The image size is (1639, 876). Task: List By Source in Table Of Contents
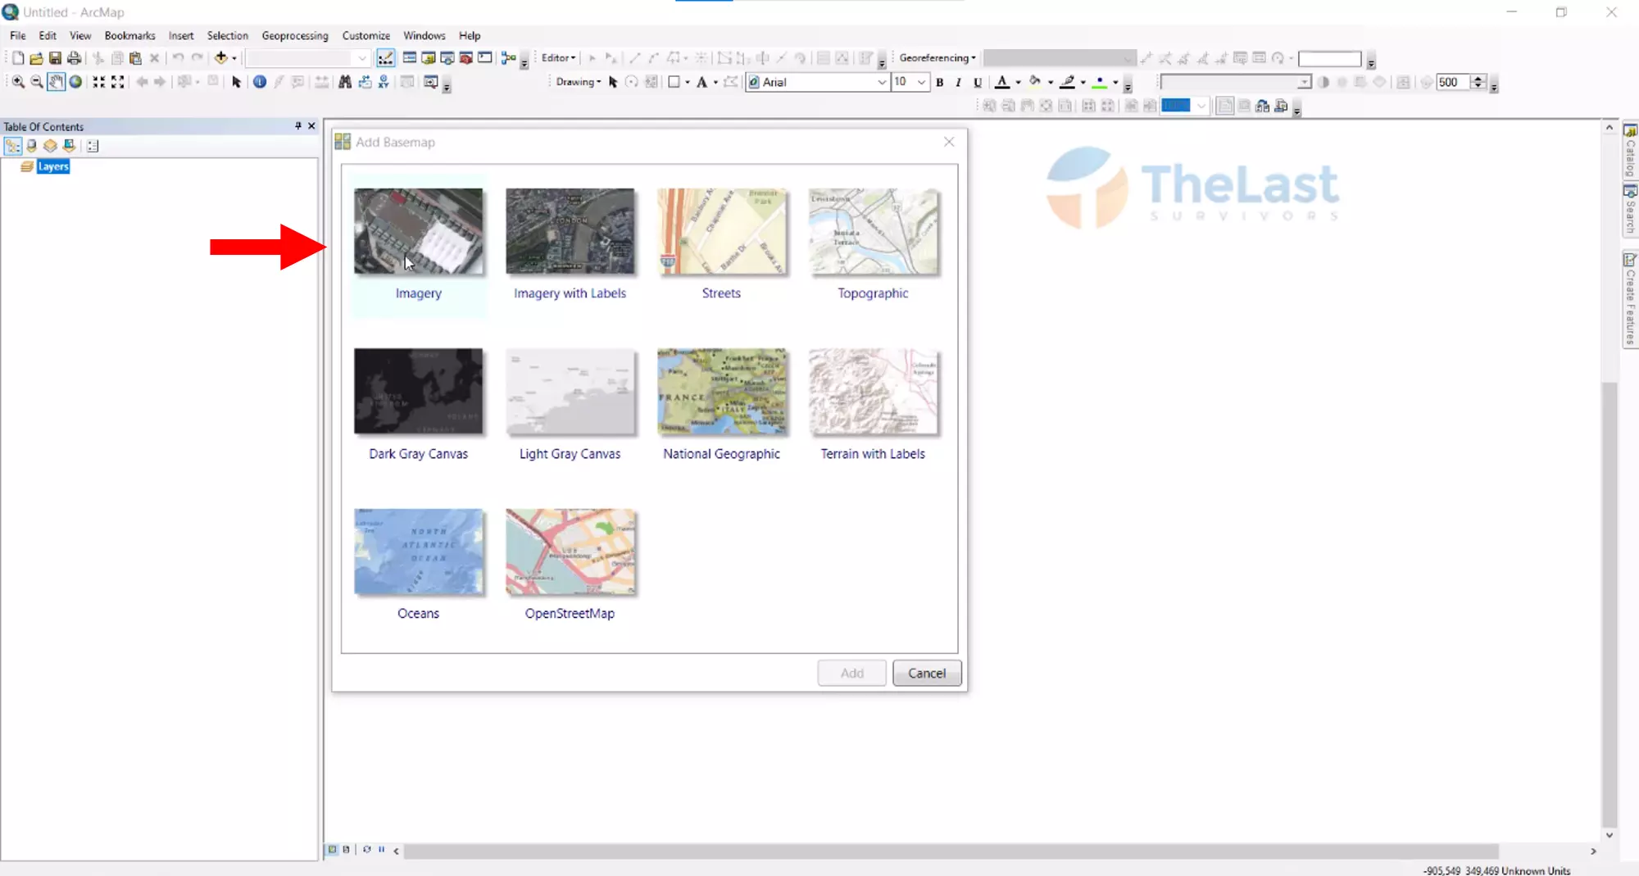(x=31, y=146)
